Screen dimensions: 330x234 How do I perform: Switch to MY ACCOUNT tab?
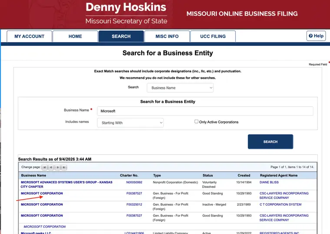coord(29,36)
